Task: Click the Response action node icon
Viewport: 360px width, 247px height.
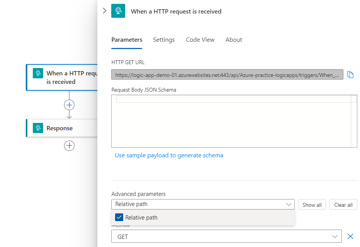Action: (38, 128)
